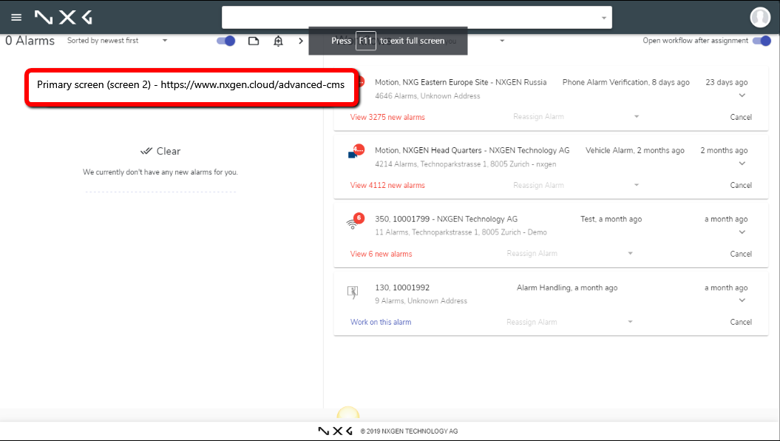Toggle the switch next to the sort dropdown
Screen dimensions: 780x441
tap(225, 41)
